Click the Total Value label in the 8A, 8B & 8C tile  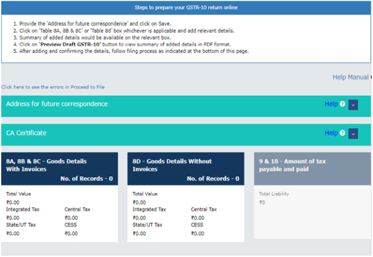tap(20, 194)
